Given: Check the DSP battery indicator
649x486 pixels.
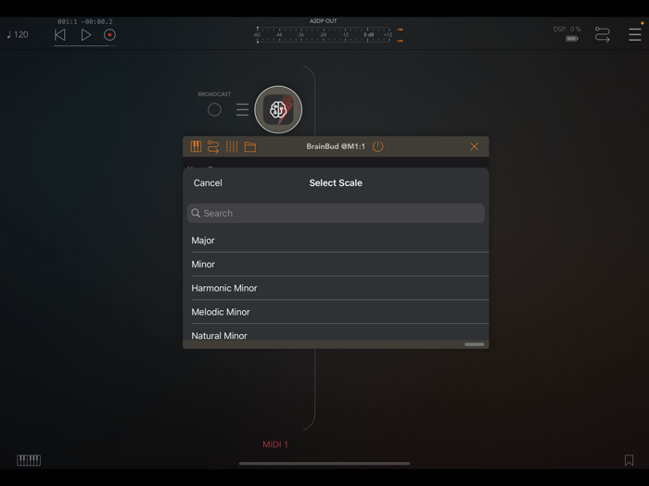Looking at the screenshot, I should point(572,39).
